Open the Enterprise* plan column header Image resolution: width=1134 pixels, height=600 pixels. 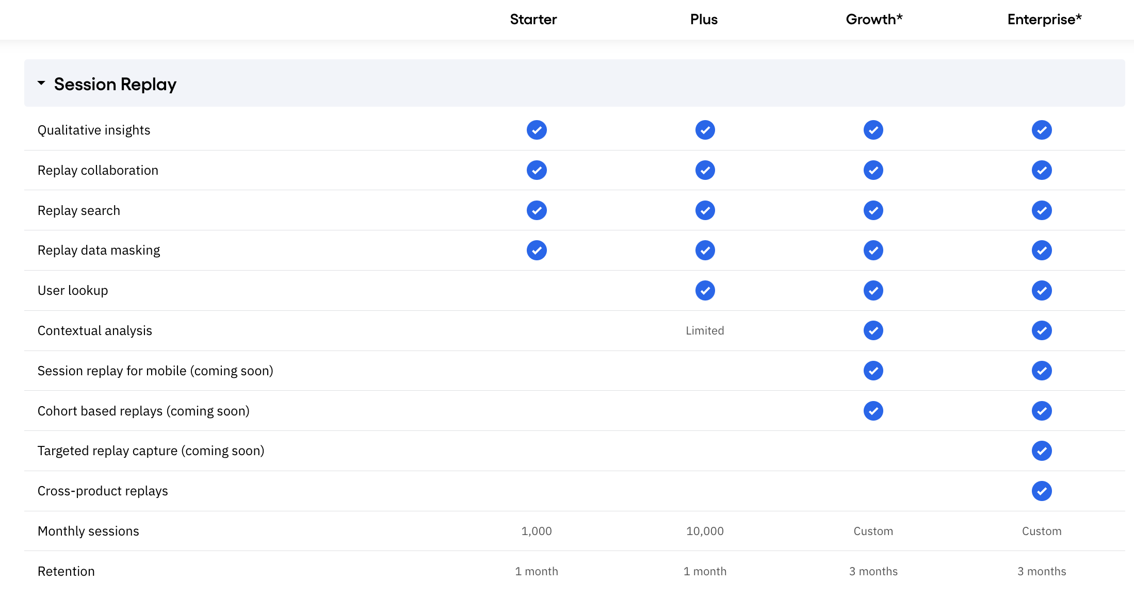click(x=1044, y=20)
